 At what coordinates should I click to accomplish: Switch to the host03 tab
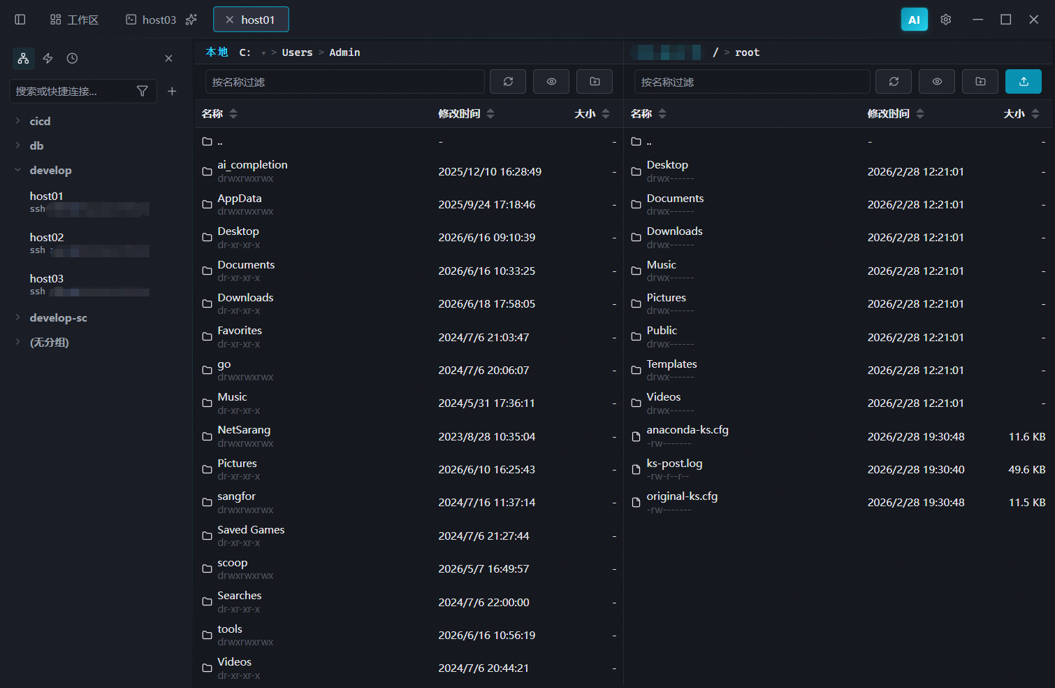151,20
